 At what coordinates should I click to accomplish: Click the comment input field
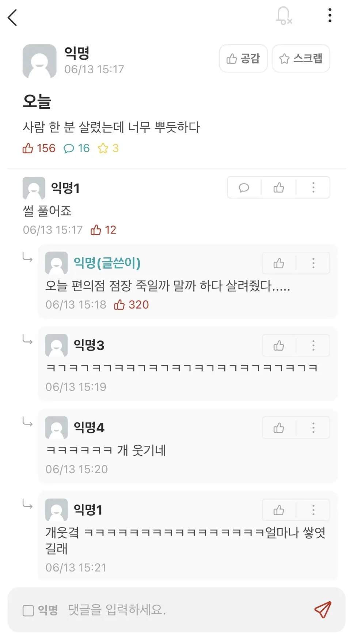[x=183, y=610]
